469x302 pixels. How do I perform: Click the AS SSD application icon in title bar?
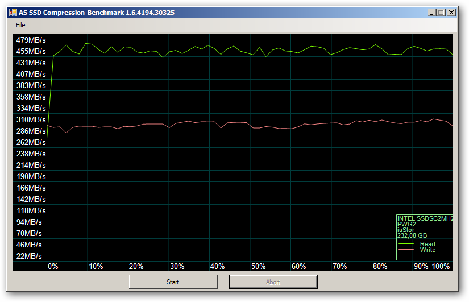(x=13, y=13)
